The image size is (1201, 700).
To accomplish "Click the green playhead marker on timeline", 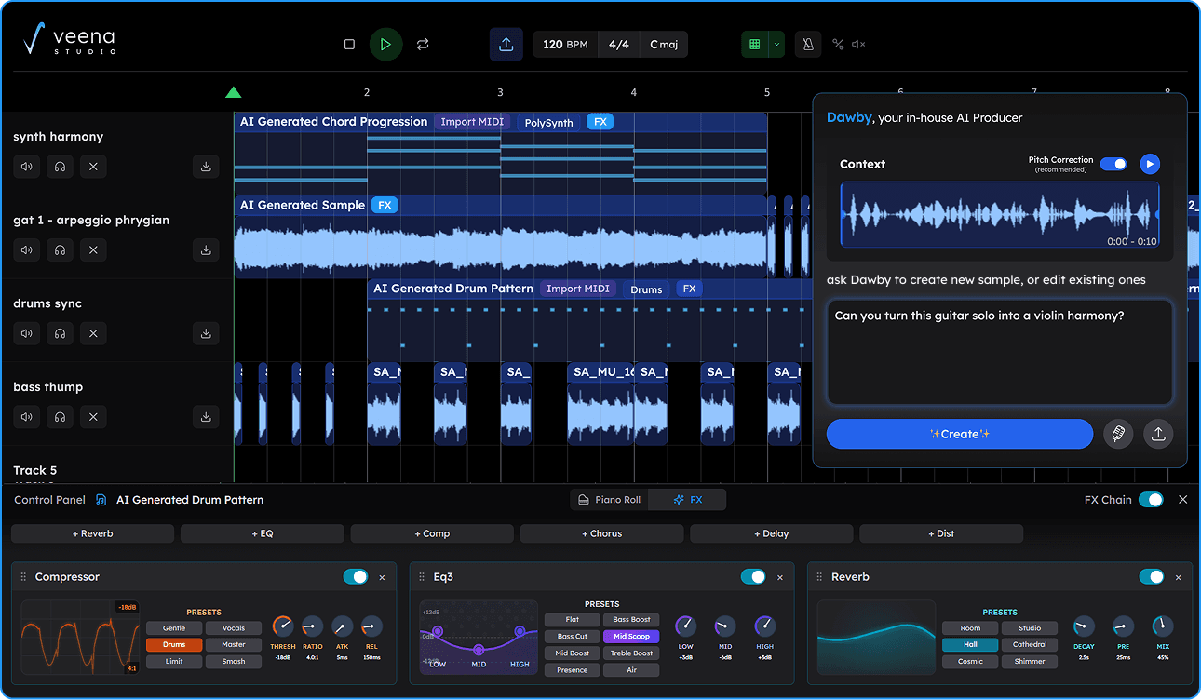I will click(234, 92).
